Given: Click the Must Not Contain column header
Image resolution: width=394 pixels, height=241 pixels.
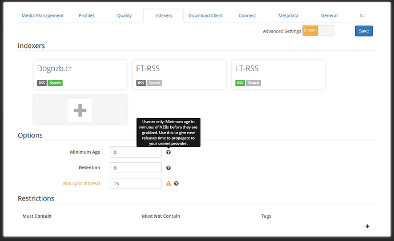Looking at the screenshot, I should point(161,216).
